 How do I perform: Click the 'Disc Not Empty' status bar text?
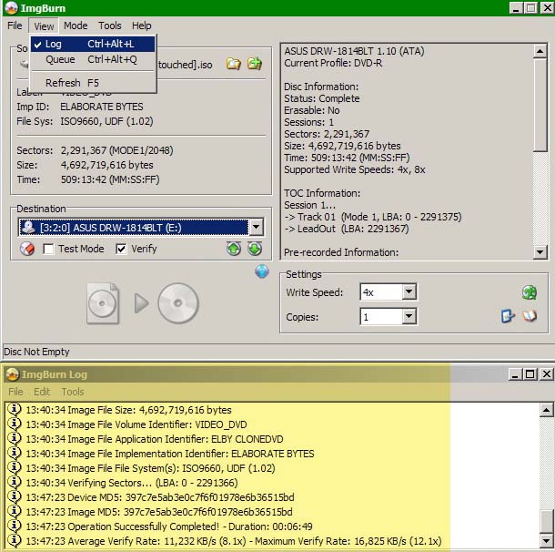coord(36,352)
